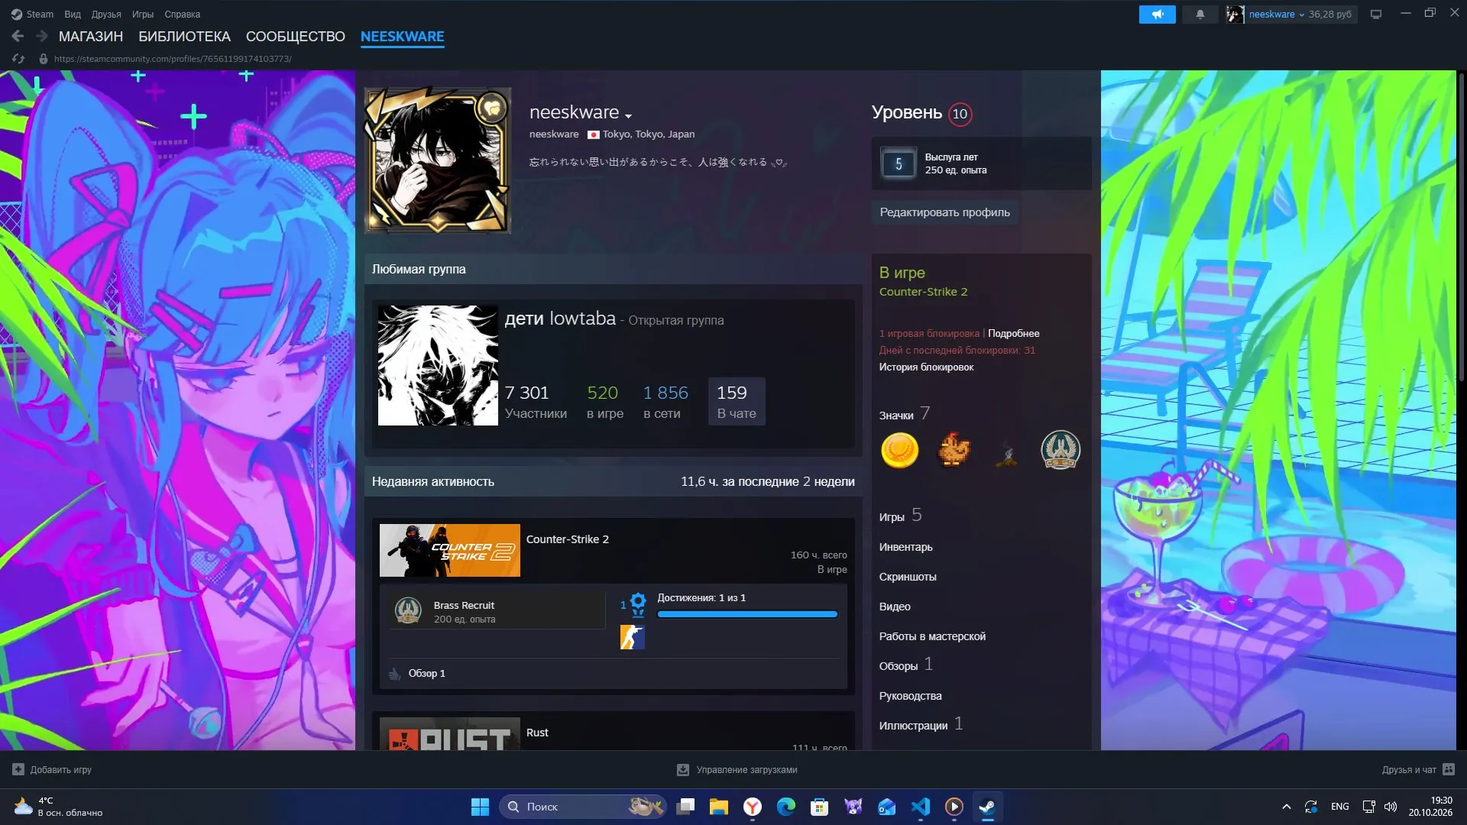The width and height of the screenshot is (1467, 825).
Task: Go to СООБЩЕСТВО tab
Action: [x=295, y=36]
